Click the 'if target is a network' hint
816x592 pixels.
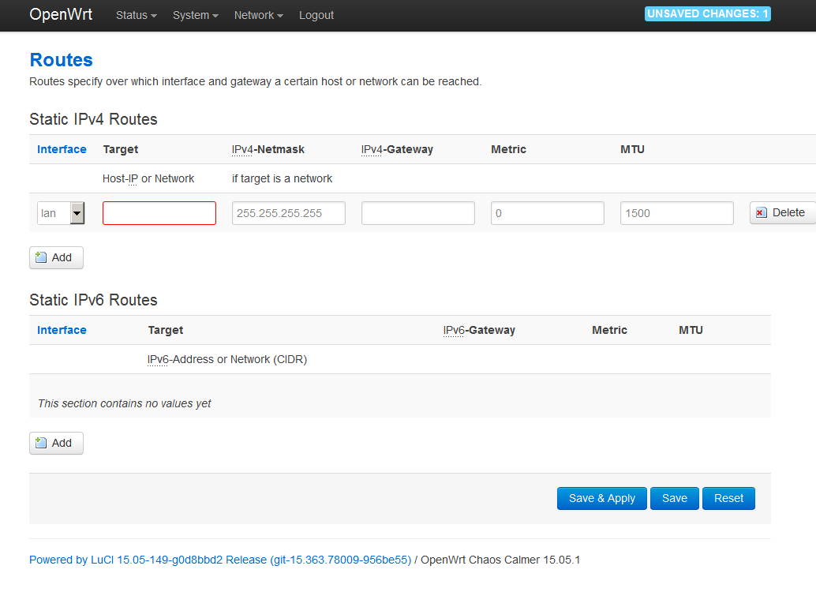tap(282, 178)
